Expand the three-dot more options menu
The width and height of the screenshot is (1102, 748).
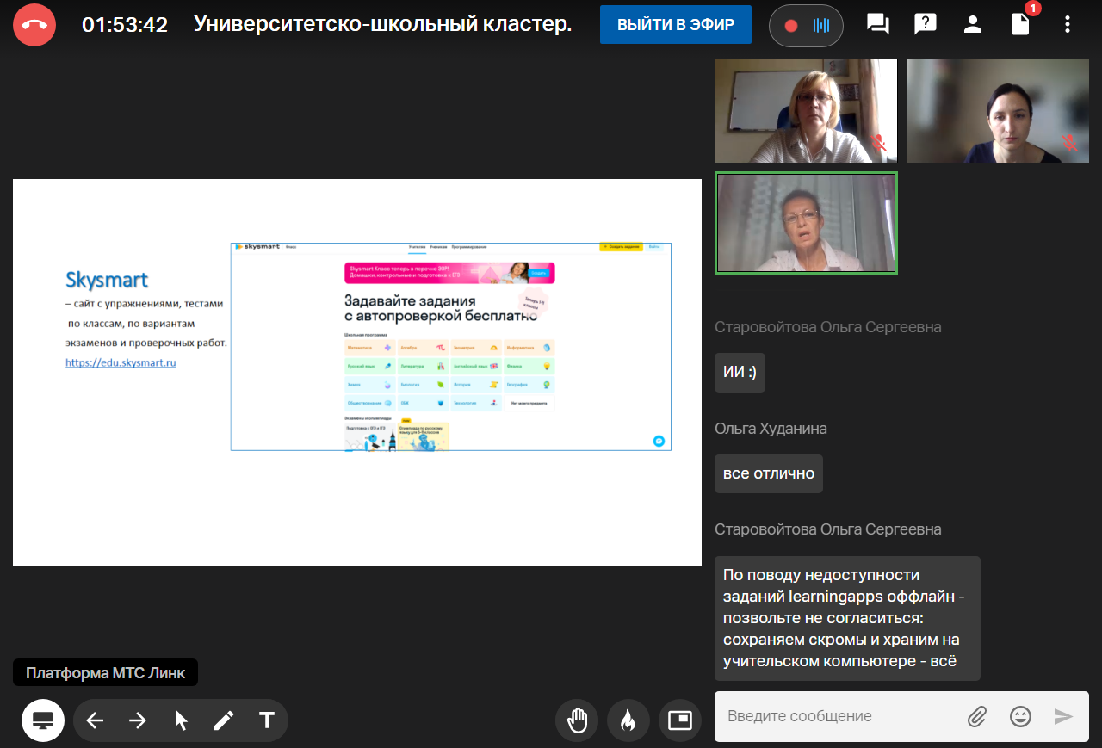[x=1068, y=25]
